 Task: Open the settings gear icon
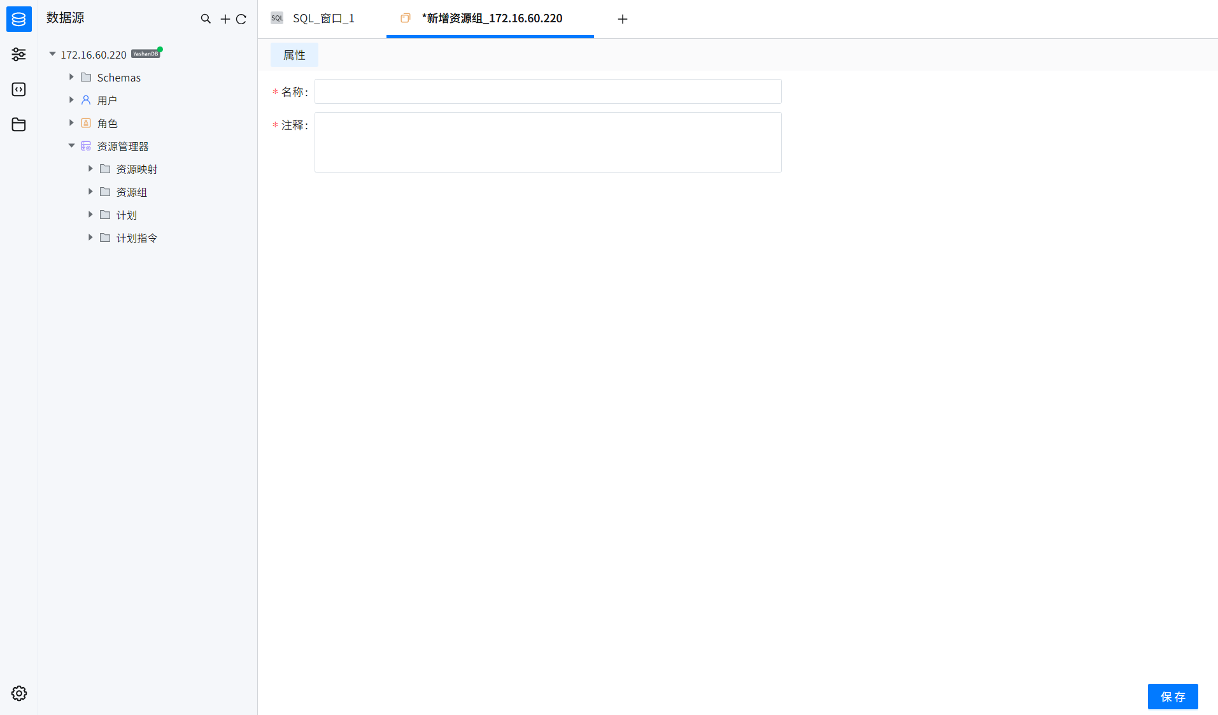pyautogui.click(x=19, y=693)
